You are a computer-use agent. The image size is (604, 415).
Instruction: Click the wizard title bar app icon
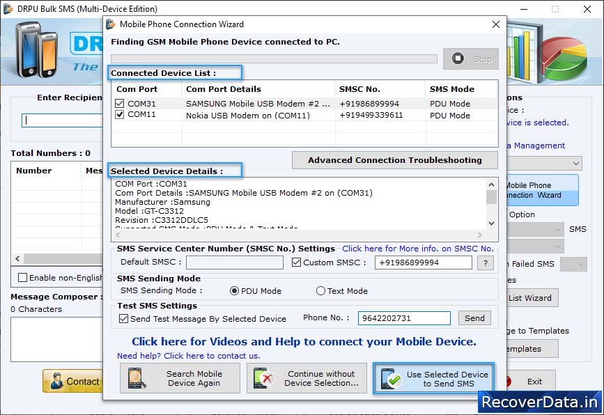[x=111, y=24]
